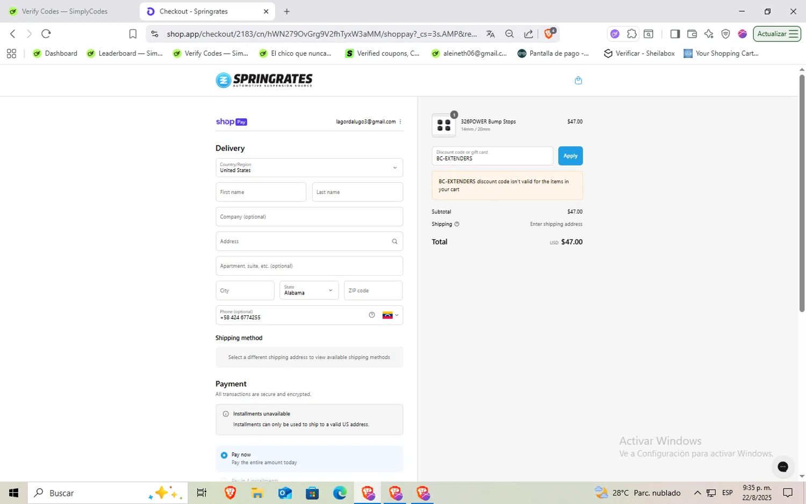Open El chico que nunca... bookmark
The image size is (806, 504).
(x=296, y=53)
